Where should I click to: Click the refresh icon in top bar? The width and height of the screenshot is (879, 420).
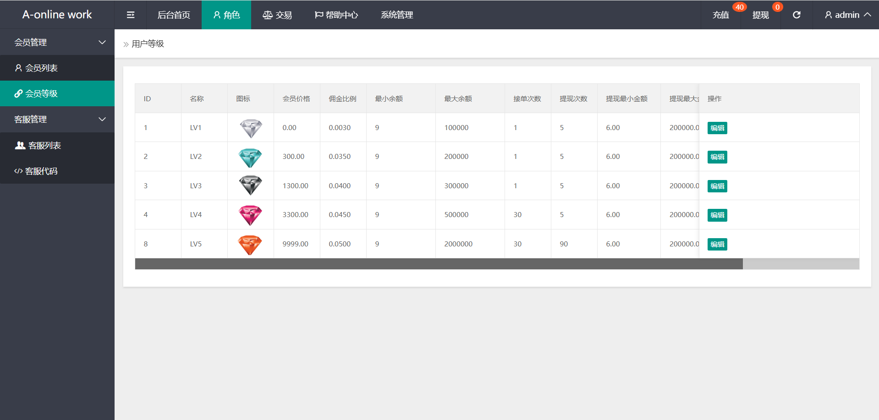coord(797,15)
